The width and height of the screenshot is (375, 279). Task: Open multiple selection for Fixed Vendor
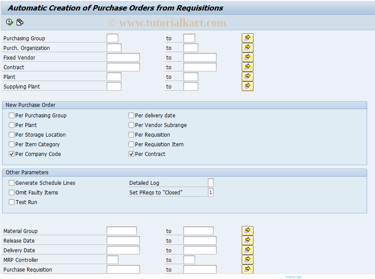point(247,57)
